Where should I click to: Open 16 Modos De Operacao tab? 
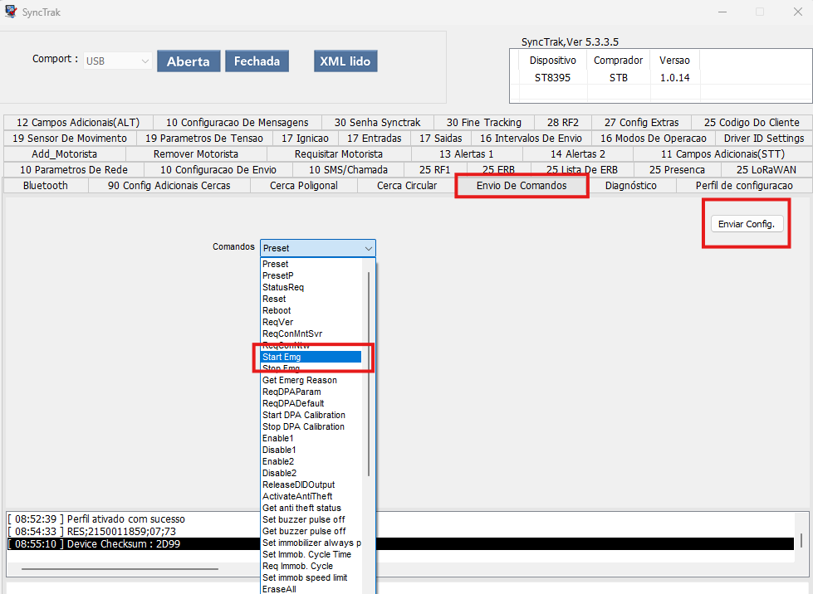coord(654,139)
